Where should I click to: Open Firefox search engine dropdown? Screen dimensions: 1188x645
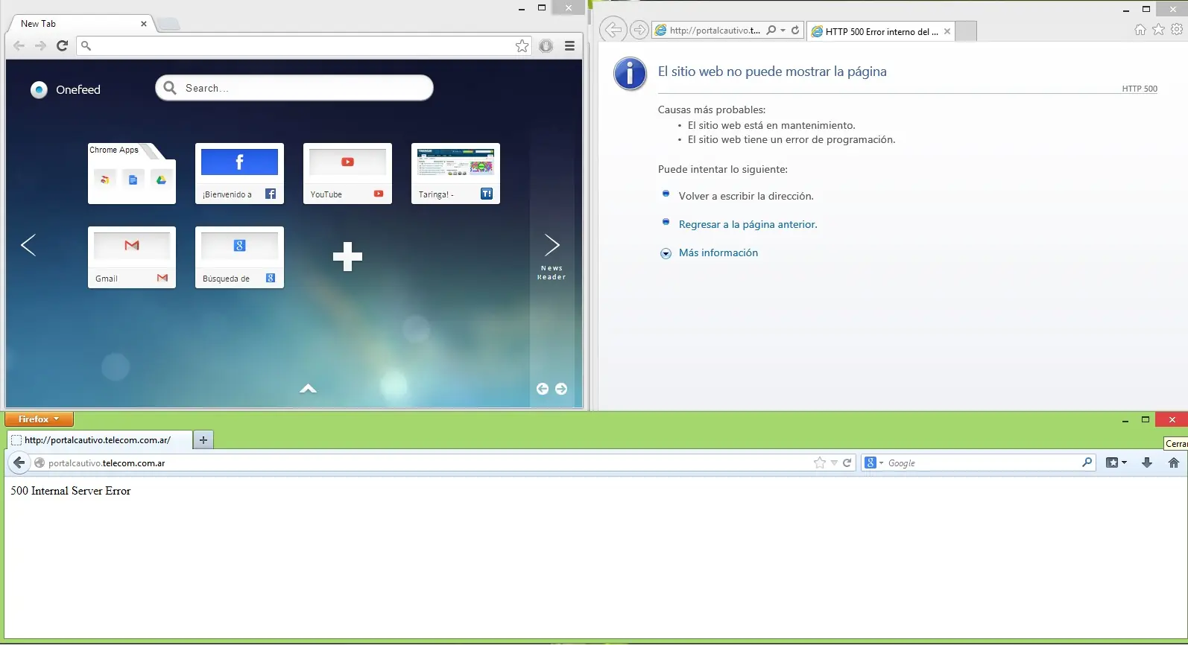pyautogui.click(x=873, y=463)
